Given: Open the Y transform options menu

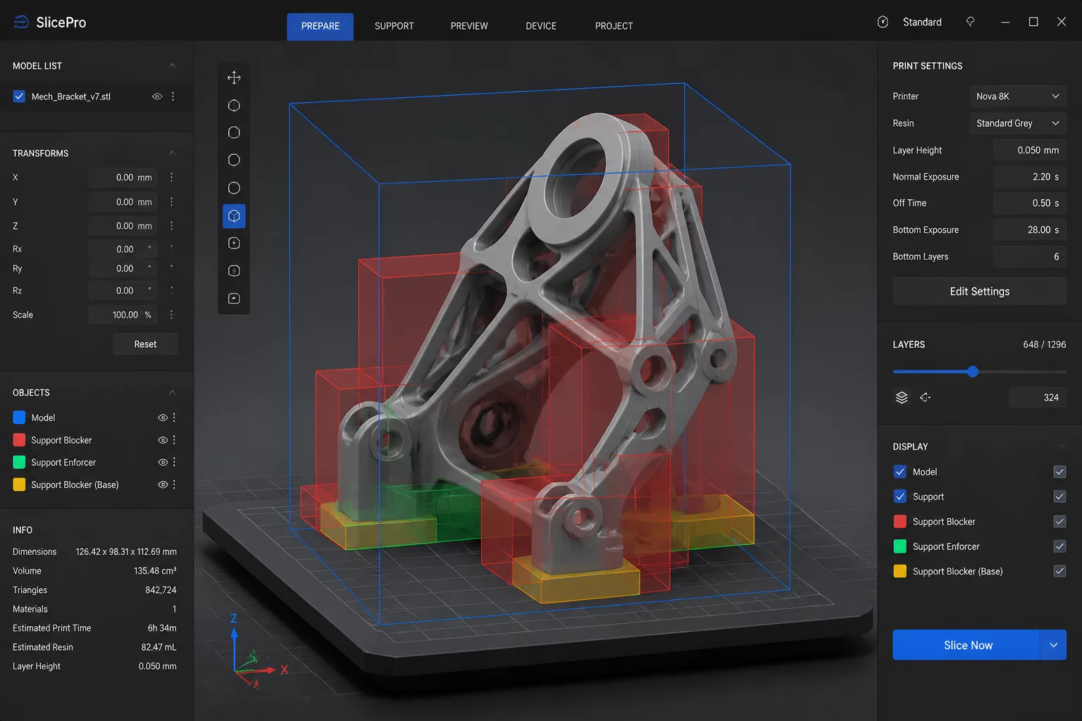Looking at the screenshot, I should coord(171,202).
